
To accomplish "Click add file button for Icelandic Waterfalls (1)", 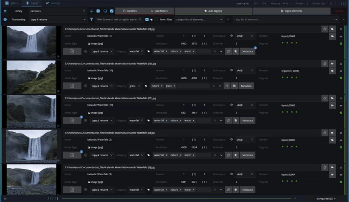I will pos(72,51).
